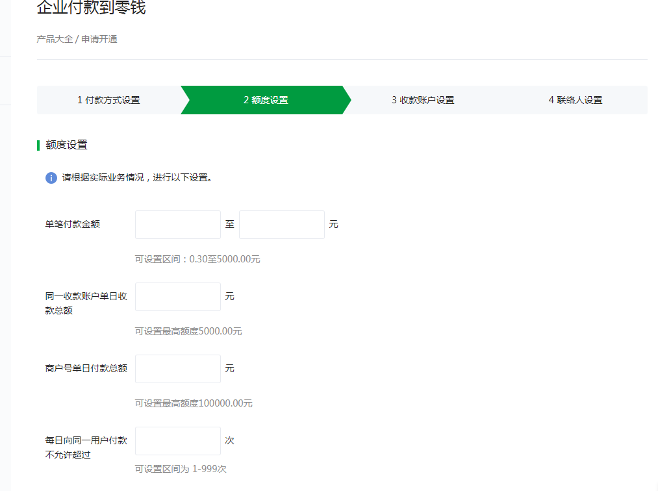Screen dimensions: 658x491
Task: Select step 2 额度设置 tab
Action: (x=266, y=100)
